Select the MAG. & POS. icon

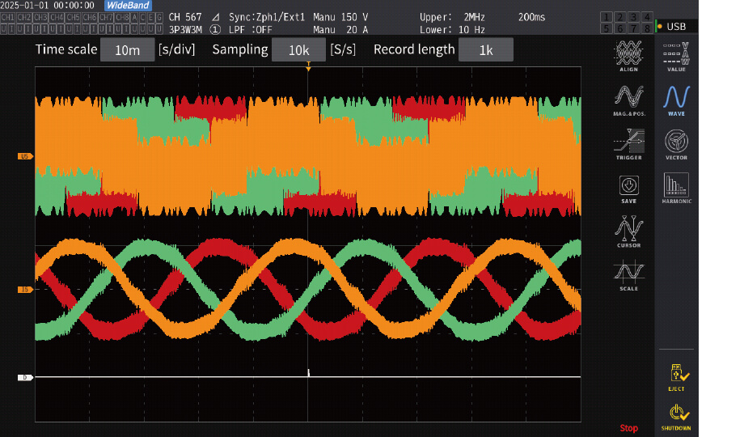(x=628, y=100)
